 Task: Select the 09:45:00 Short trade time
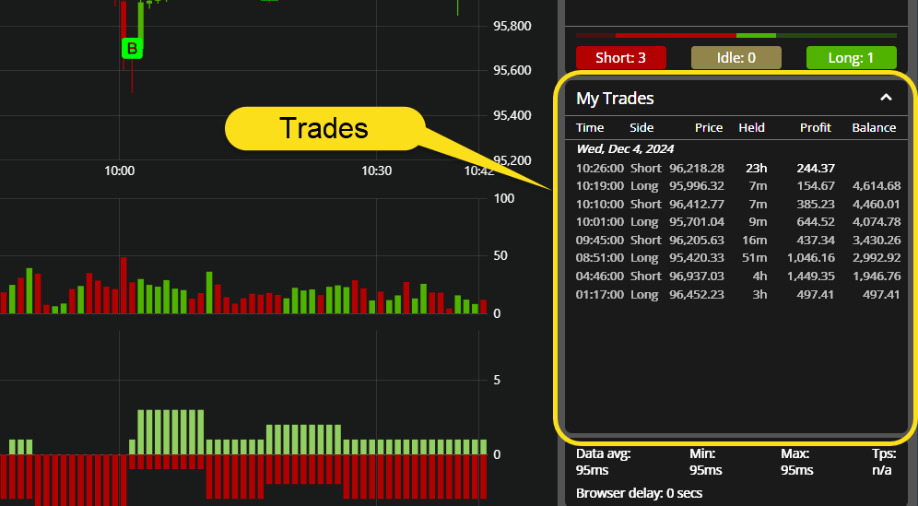pyautogui.click(x=599, y=241)
